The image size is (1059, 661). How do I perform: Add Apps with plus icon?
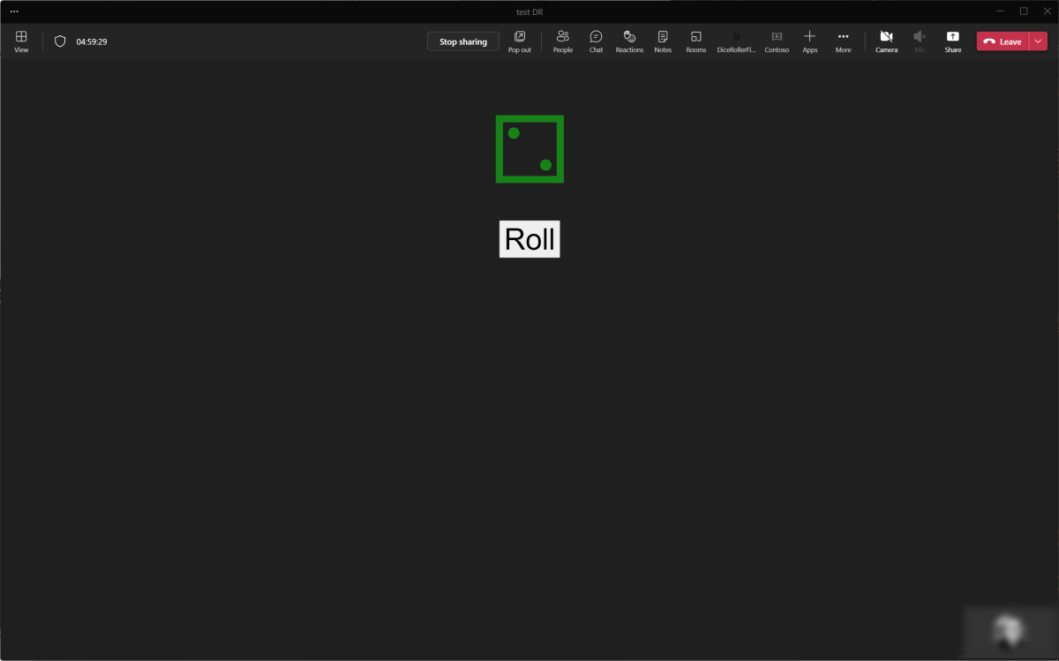[x=809, y=41]
